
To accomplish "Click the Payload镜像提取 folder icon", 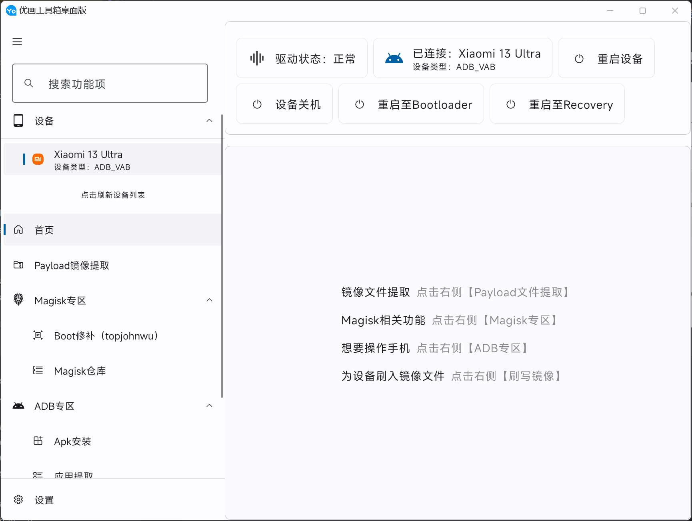I will tap(18, 265).
